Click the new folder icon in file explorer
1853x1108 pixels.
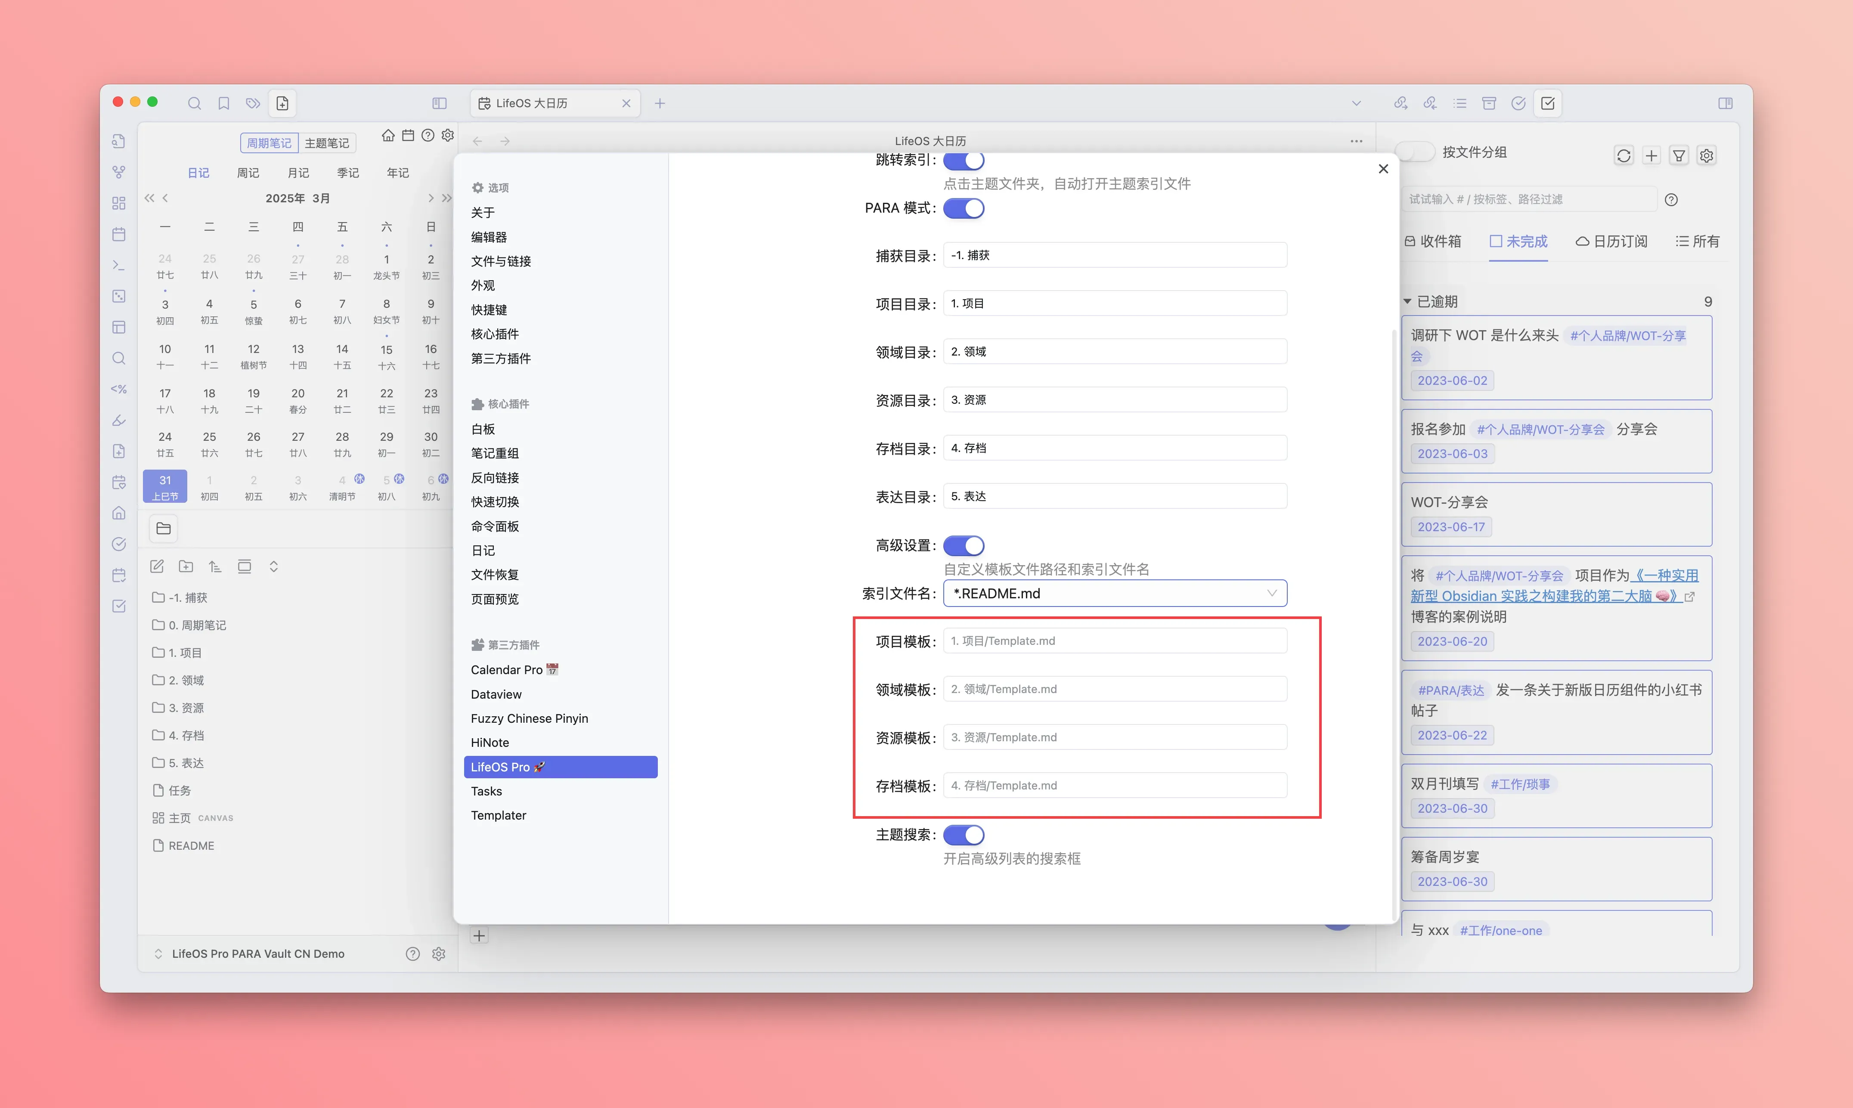point(186,566)
